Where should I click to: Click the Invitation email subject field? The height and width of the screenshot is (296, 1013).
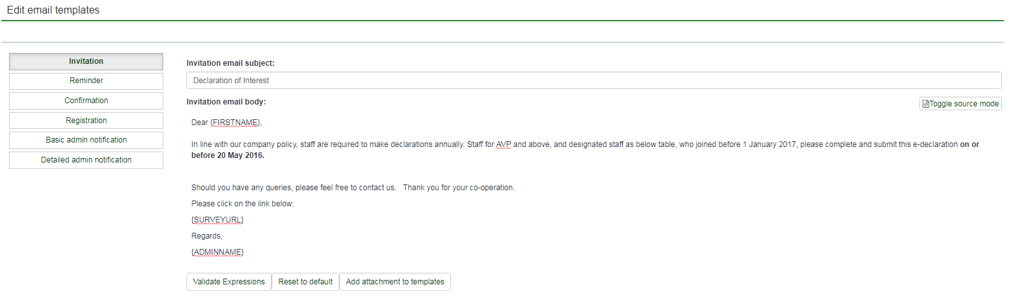[594, 81]
